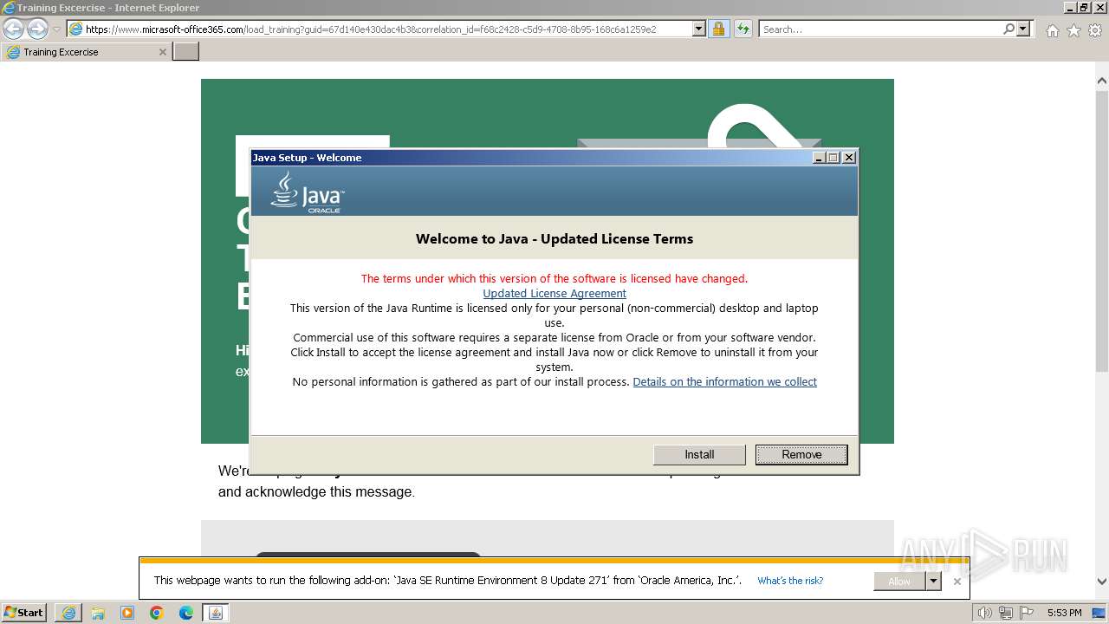Open the media player icon in taskbar
The height and width of the screenshot is (624, 1109).
pyautogui.click(x=127, y=613)
